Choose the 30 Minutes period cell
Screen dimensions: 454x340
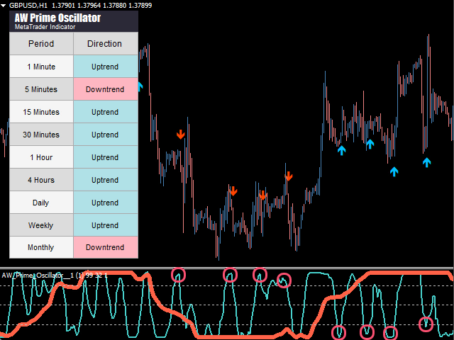41,135
